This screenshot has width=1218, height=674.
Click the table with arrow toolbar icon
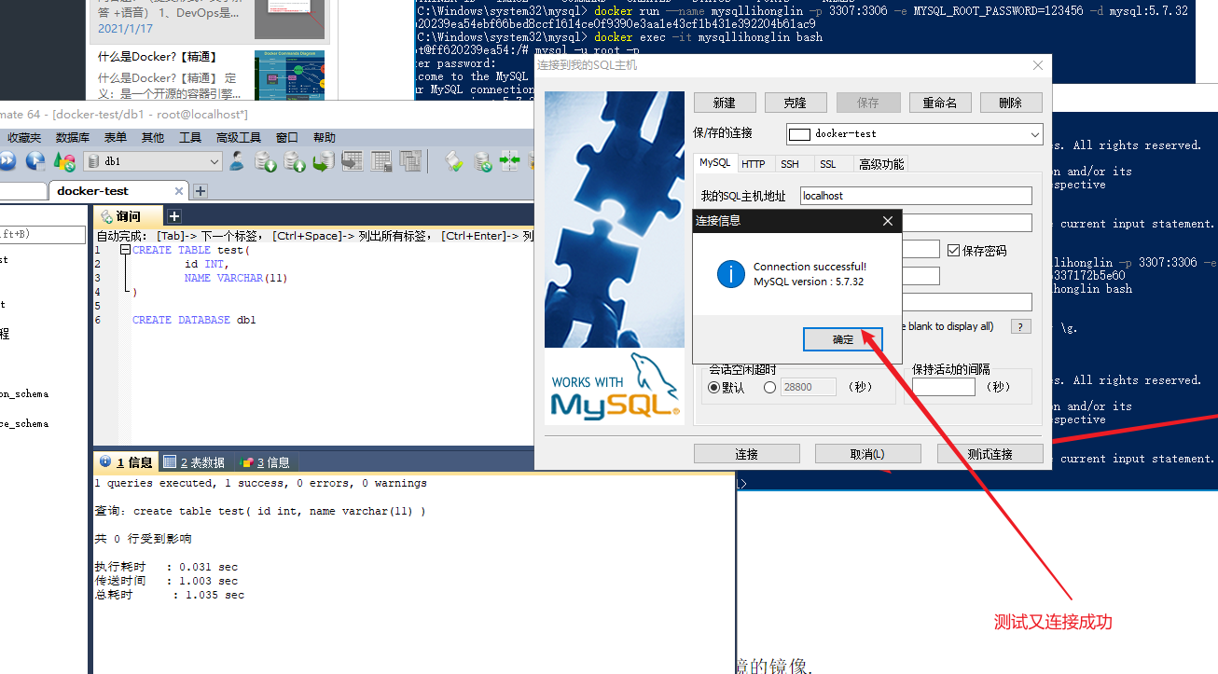click(x=353, y=161)
